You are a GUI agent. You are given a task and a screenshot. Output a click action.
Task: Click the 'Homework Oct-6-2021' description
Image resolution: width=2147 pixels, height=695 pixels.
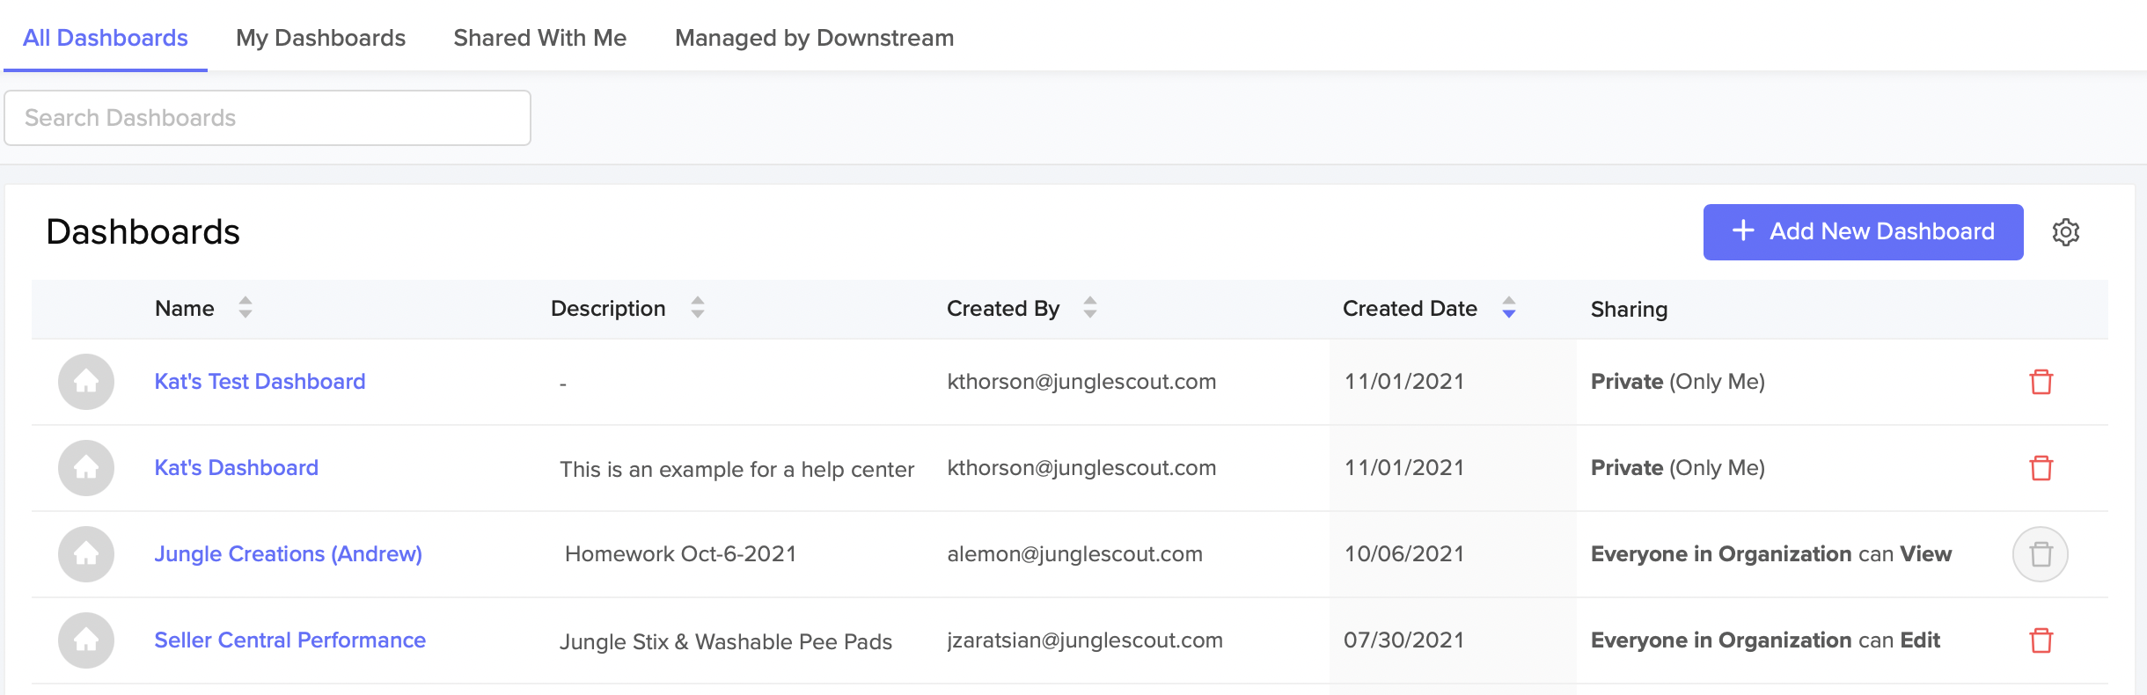click(x=680, y=553)
